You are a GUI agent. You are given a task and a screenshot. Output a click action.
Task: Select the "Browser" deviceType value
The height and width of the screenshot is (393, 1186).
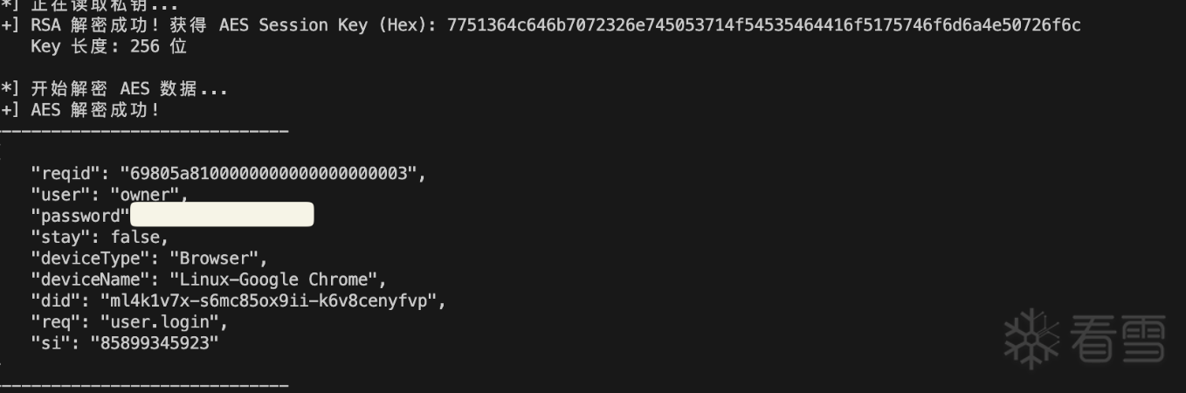point(216,259)
